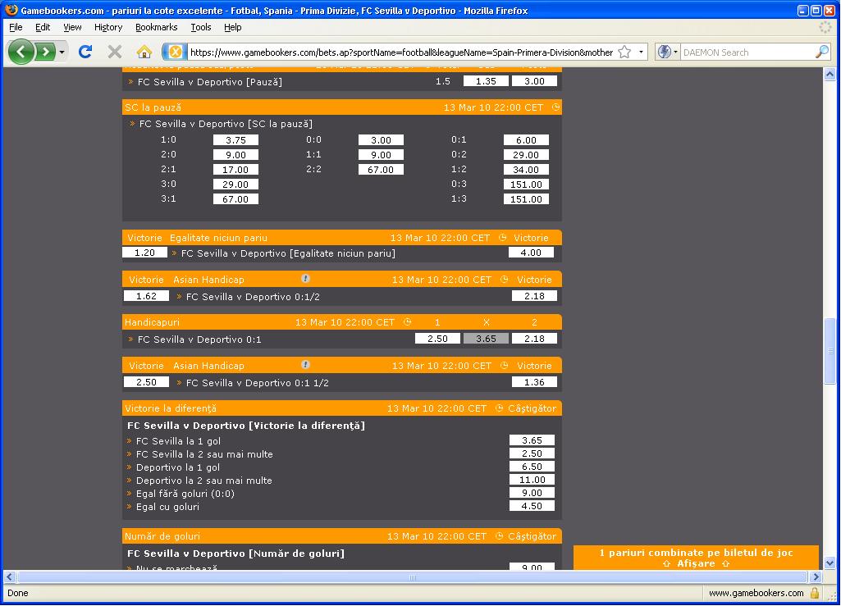Click the vertical scrollbar thumb
841x606 pixels.
[830, 351]
